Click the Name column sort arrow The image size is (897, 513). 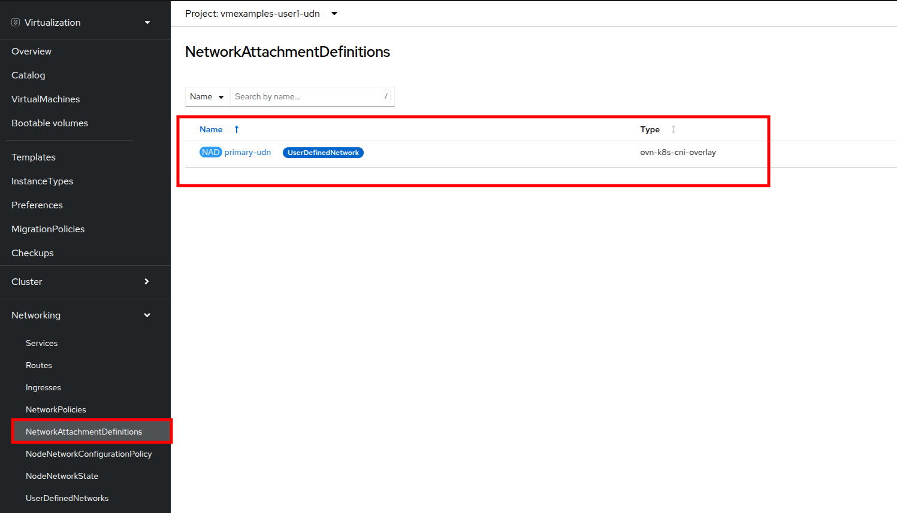[x=237, y=129]
